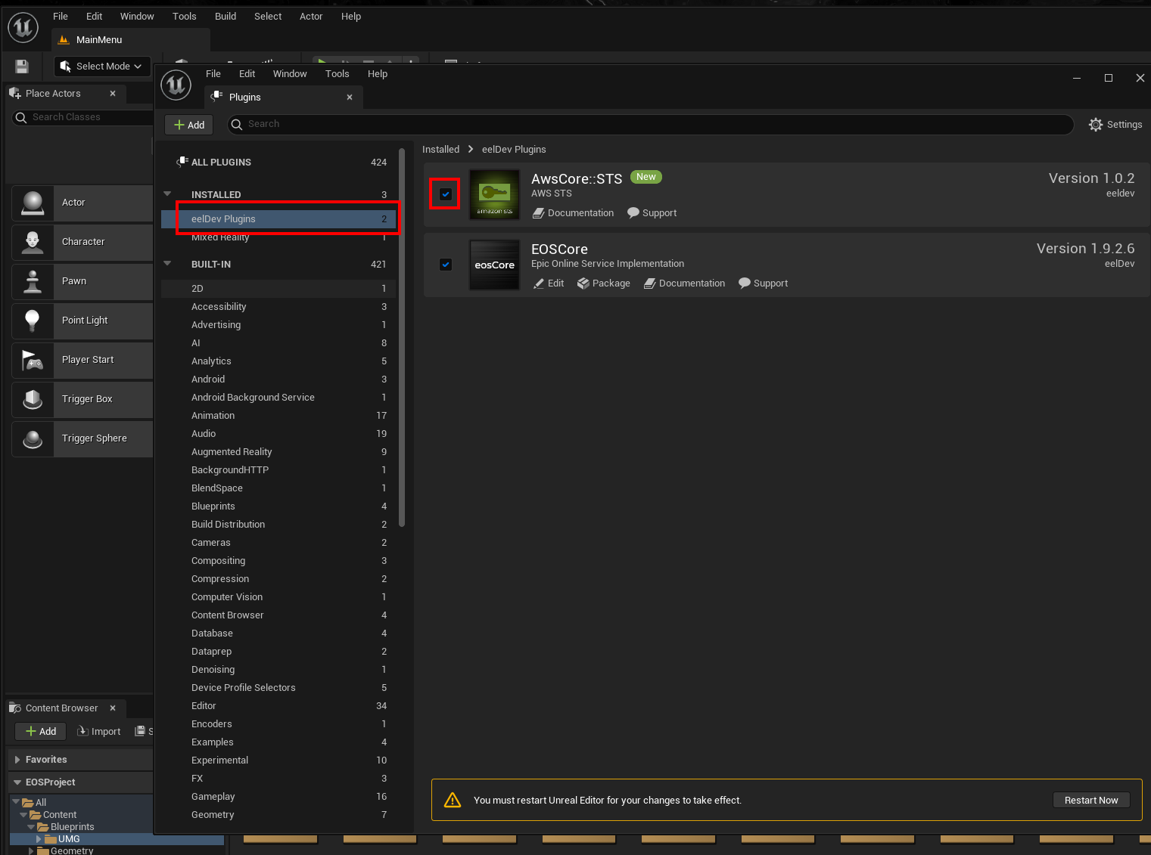
Task: Select the Blueprints plugin category
Action: 278,506
